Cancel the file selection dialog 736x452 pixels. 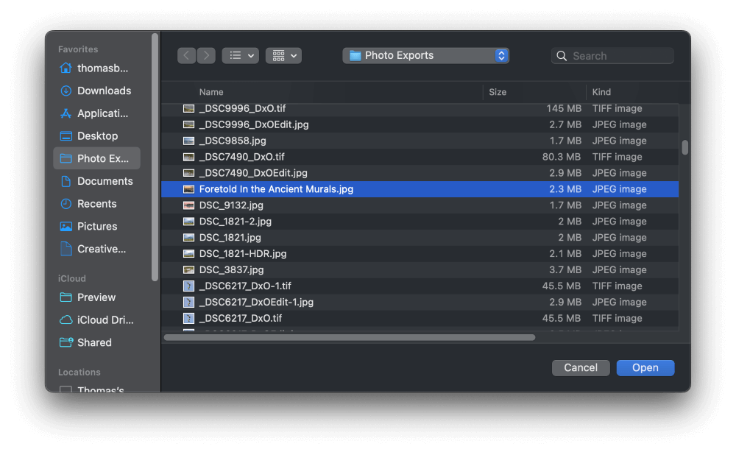(x=581, y=367)
